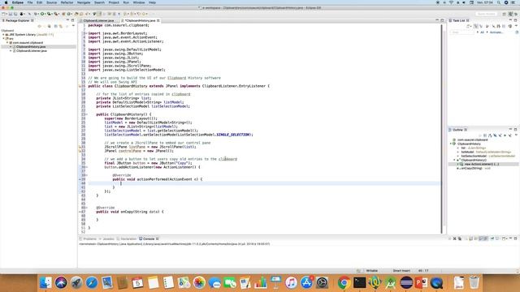Expand JRE System Library node
Screen dimensions: 520x292
pos(3,34)
